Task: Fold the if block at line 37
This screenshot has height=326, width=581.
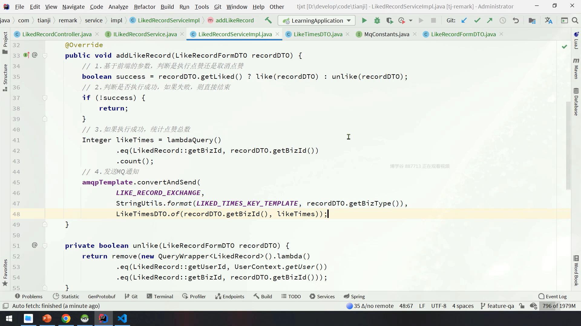Action: 45,98
